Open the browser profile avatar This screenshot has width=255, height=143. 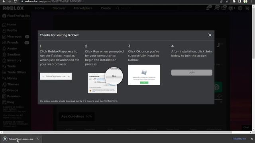click(x=245, y=2)
